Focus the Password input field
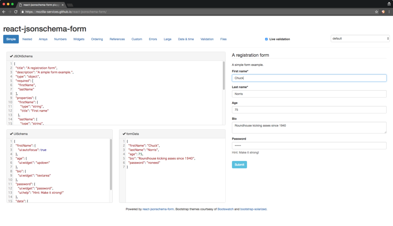Screen dimensions: 393x226 [x=308, y=145]
